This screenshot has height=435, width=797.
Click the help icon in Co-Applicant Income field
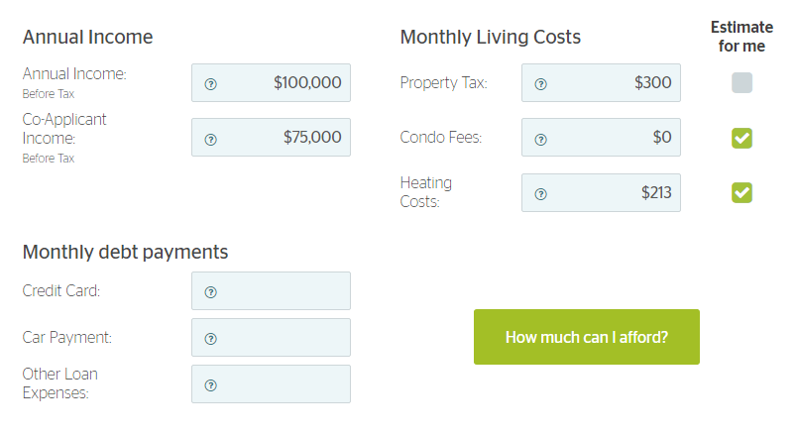coord(210,140)
